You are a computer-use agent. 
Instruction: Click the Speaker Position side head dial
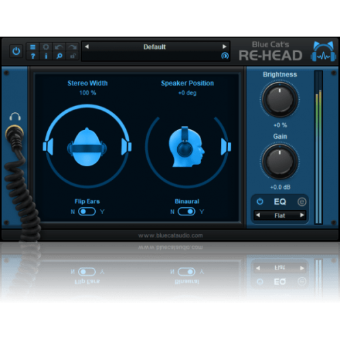[186, 147]
